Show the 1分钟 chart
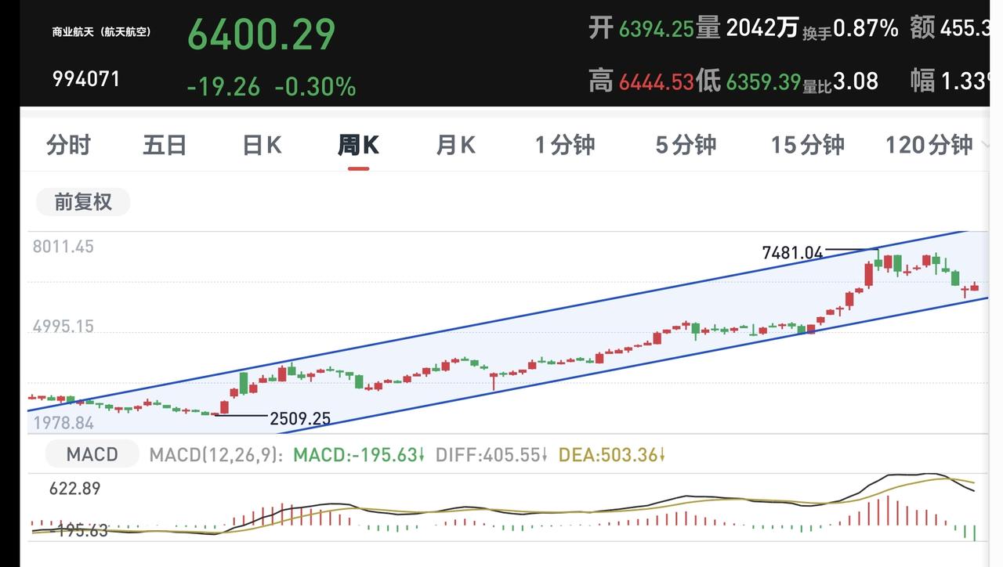This screenshot has height=567, width=1003. [565, 145]
